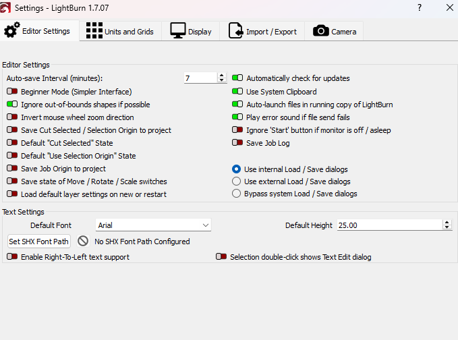Enable Save Job Origin to project

[12, 168]
